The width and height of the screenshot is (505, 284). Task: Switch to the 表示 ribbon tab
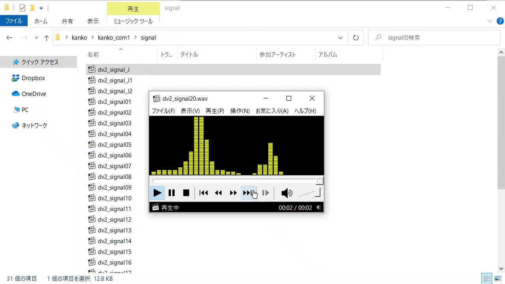pyautogui.click(x=93, y=21)
